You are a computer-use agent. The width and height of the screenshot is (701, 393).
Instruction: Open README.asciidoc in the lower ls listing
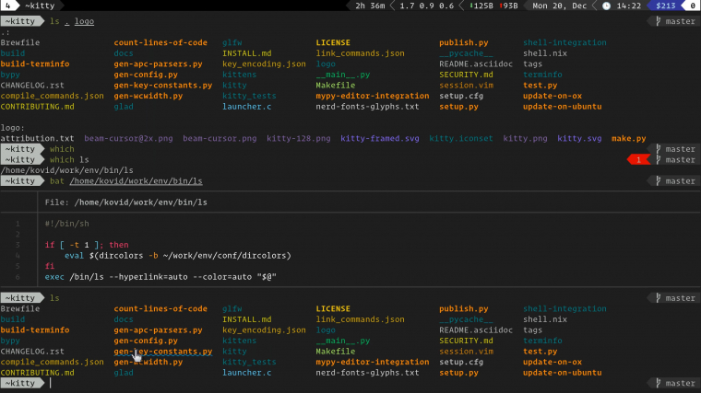coord(476,330)
